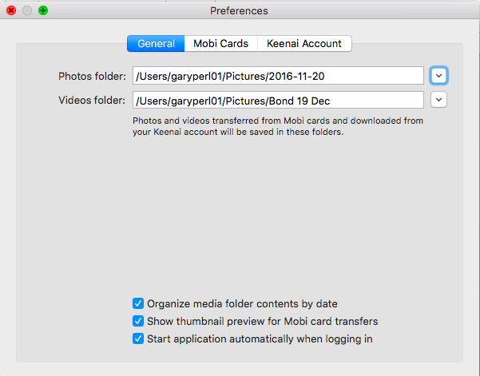Toggle the Start application automatically checkbox
This screenshot has width=480, height=376.
(x=138, y=338)
